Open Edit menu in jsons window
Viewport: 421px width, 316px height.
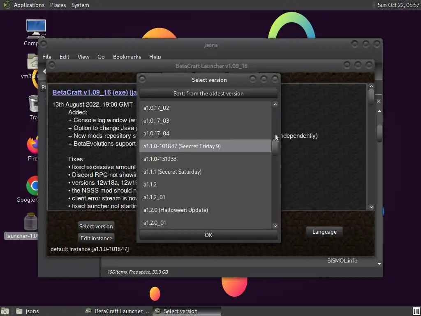[x=64, y=57]
